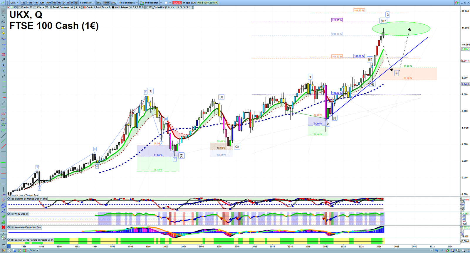Image resolution: width=470 pixels, height=253 pixels.
Task: Click the swatch beside Willy Doc (t)
Action: click(12, 214)
